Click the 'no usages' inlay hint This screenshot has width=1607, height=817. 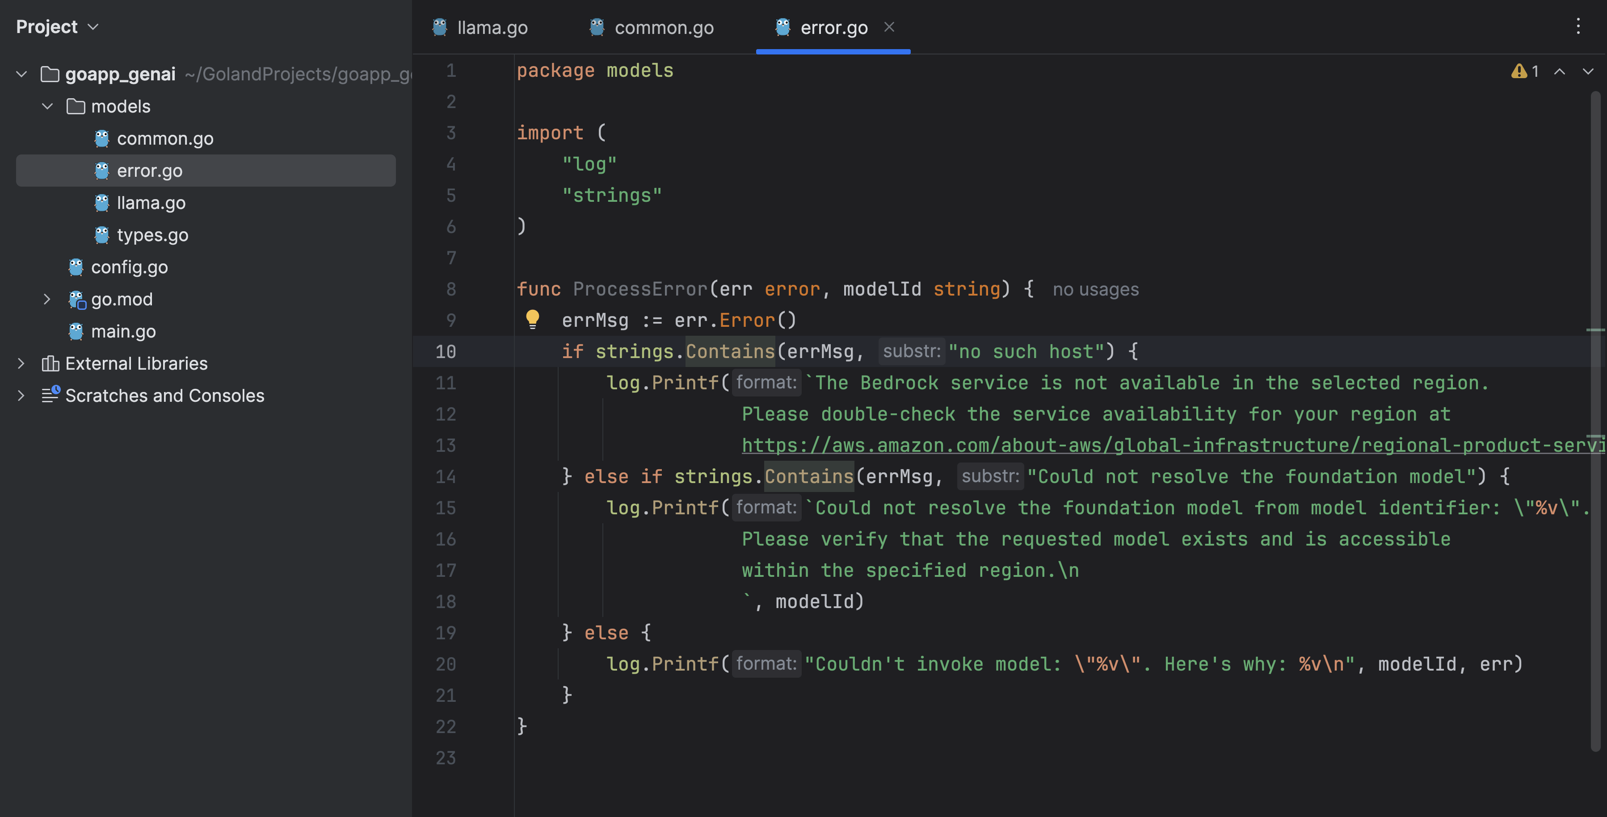1095,289
